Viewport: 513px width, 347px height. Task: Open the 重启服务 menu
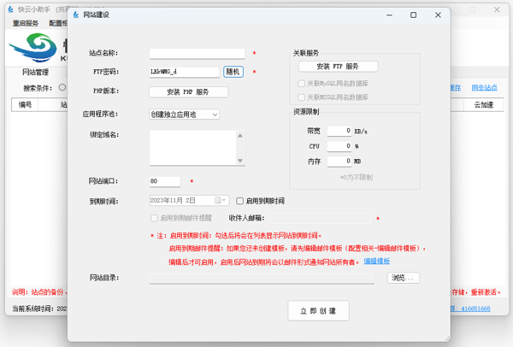pyautogui.click(x=26, y=23)
